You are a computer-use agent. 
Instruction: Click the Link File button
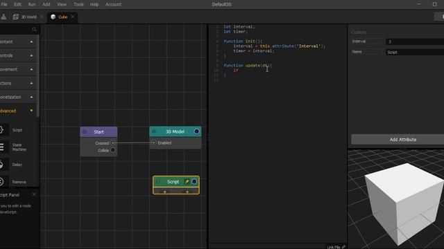336,247
